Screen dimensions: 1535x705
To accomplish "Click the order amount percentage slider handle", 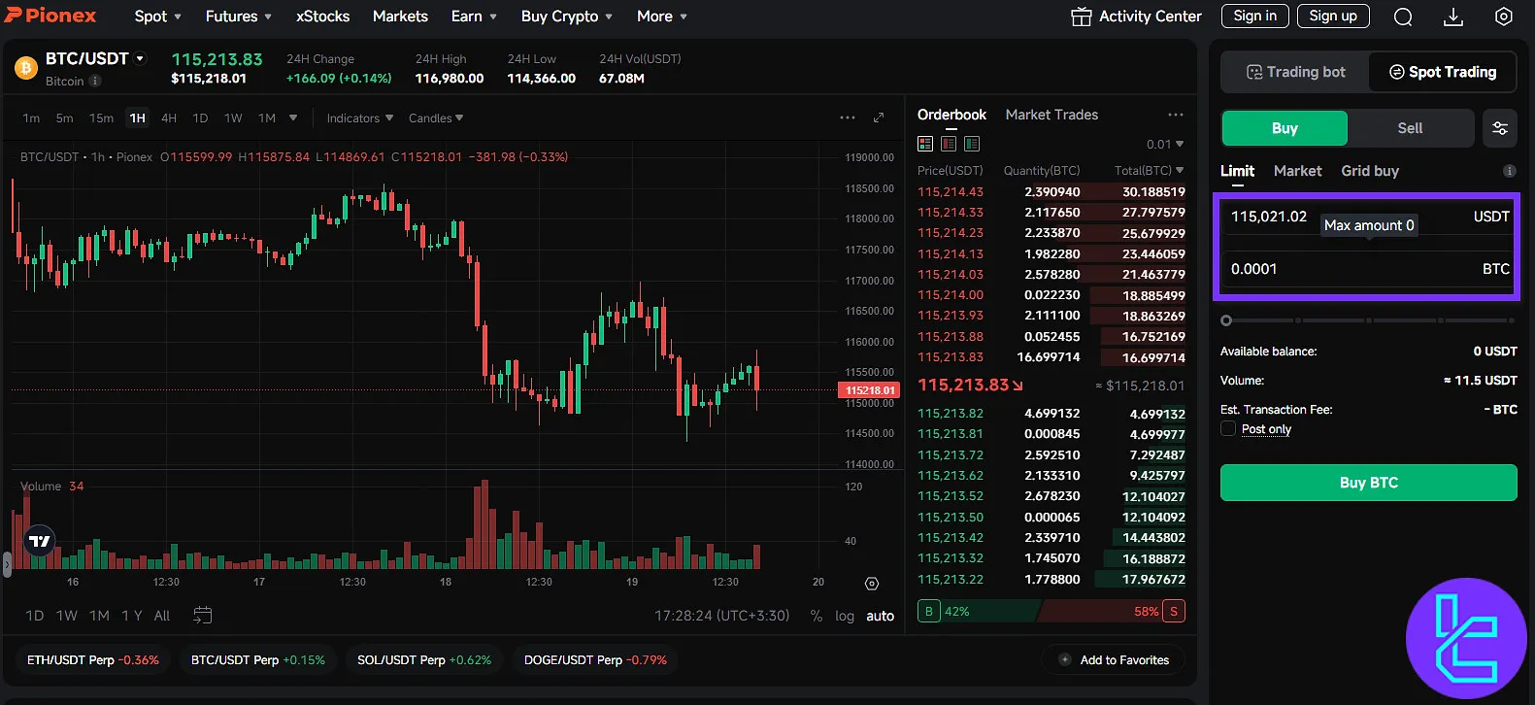I will [1226, 320].
